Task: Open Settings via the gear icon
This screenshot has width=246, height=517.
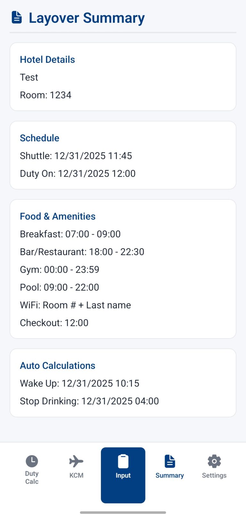Action: (214, 461)
